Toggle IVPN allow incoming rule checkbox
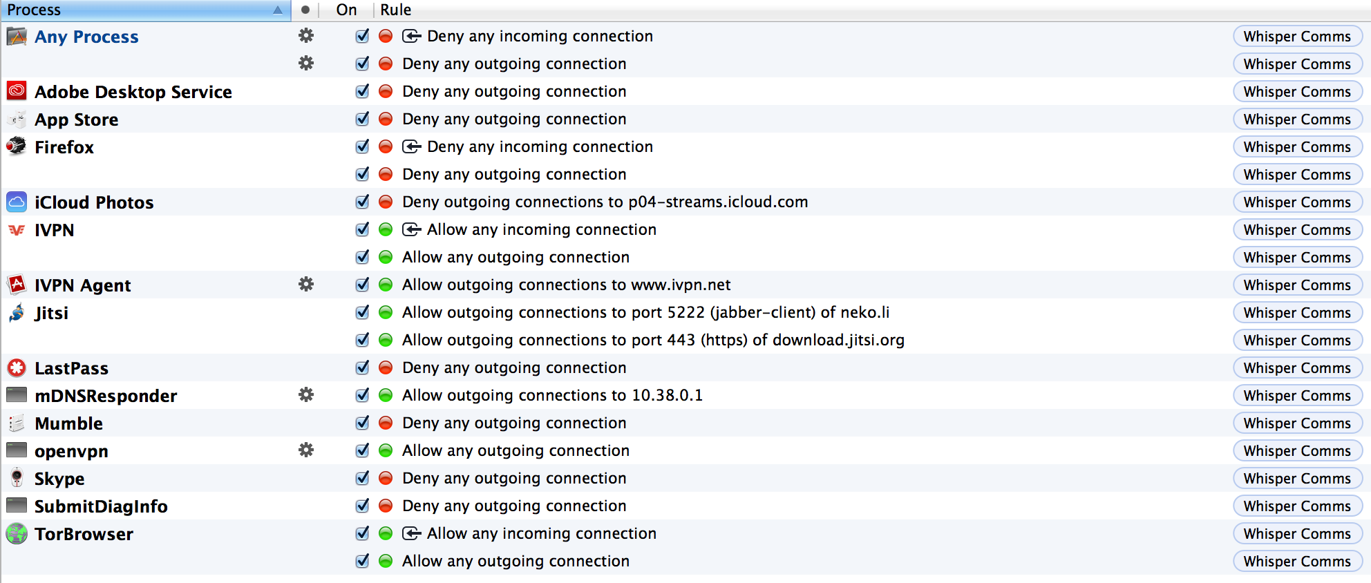The width and height of the screenshot is (1371, 583). [x=362, y=229]
